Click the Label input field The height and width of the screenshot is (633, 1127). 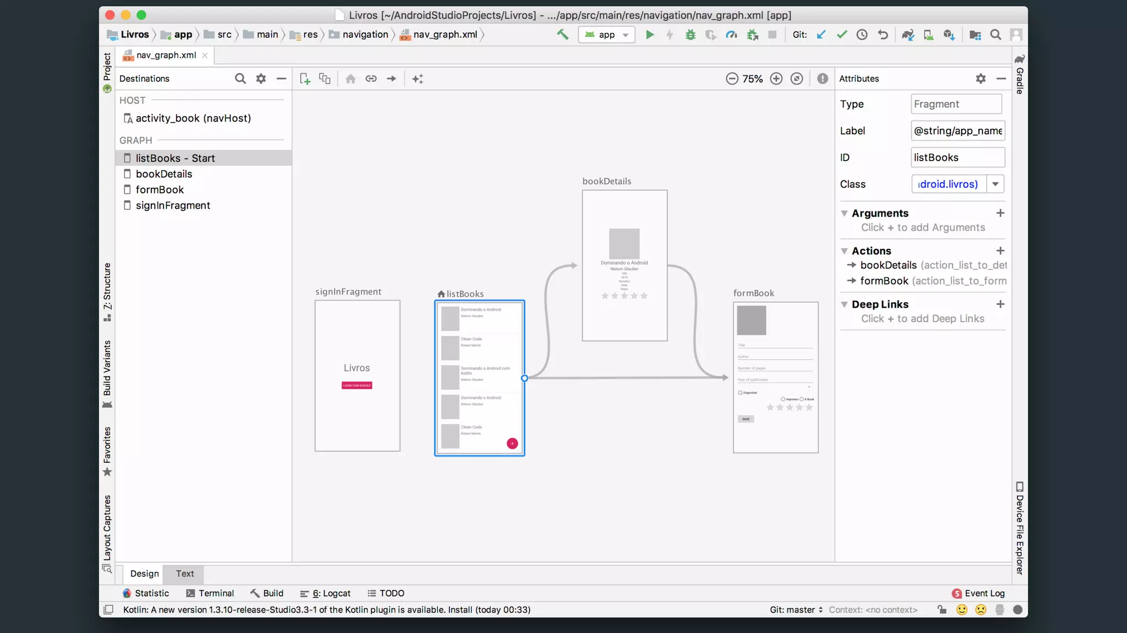(958, 131)
